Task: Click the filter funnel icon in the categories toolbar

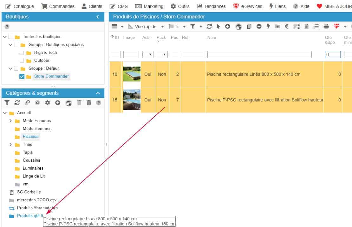Action: pos(7,103)
